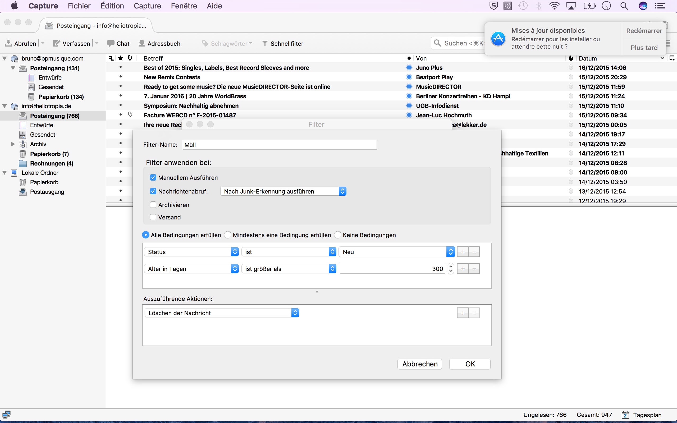This screenshot has height=423, width=677.
Task: Add another action with the plus button
Action: click(463, 313)
